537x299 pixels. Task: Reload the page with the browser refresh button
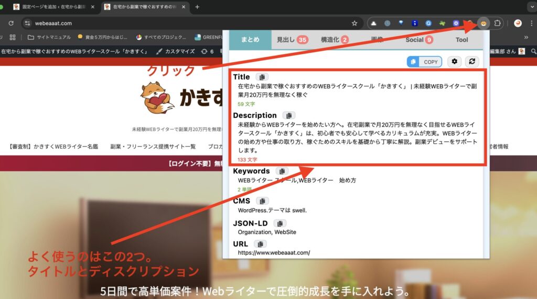(11, 23)
